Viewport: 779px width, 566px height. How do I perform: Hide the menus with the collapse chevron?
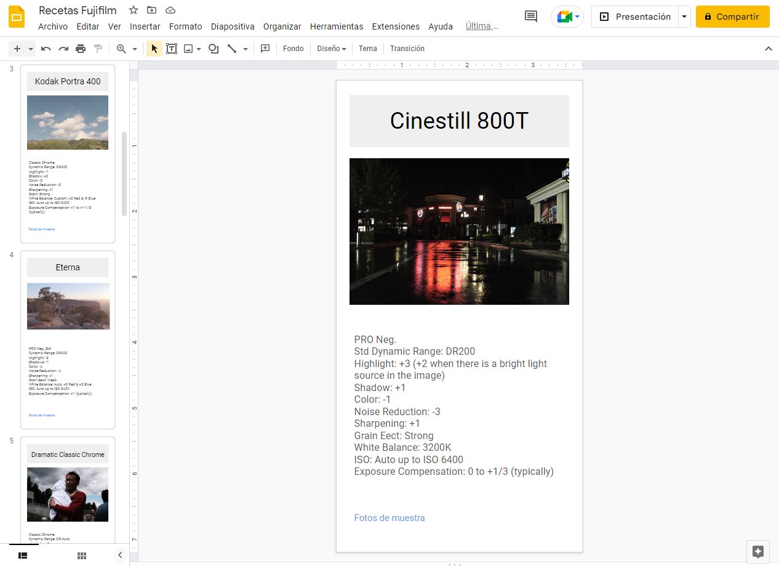point(768,49)
